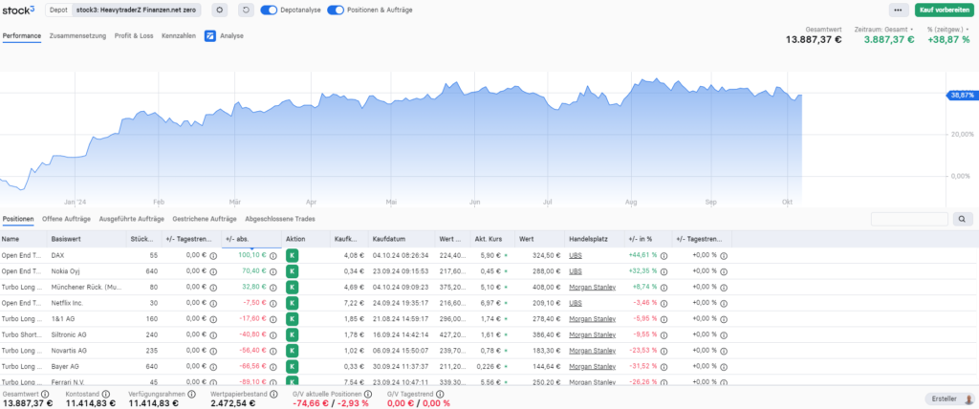
Task: Sort table by +/- abs. column header
Action: point(251,239)
